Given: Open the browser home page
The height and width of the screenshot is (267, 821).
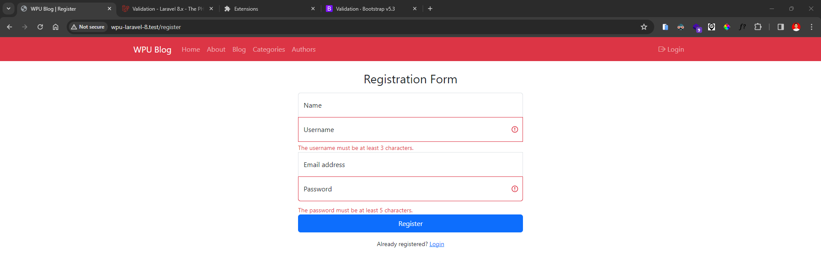Looking at the screenshot, I should (56, 27).
